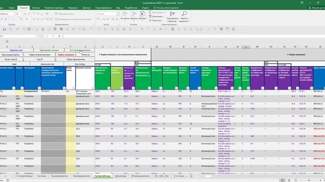
Task: Switch to Page Break preview in status bar
Action: pos(296,180)
